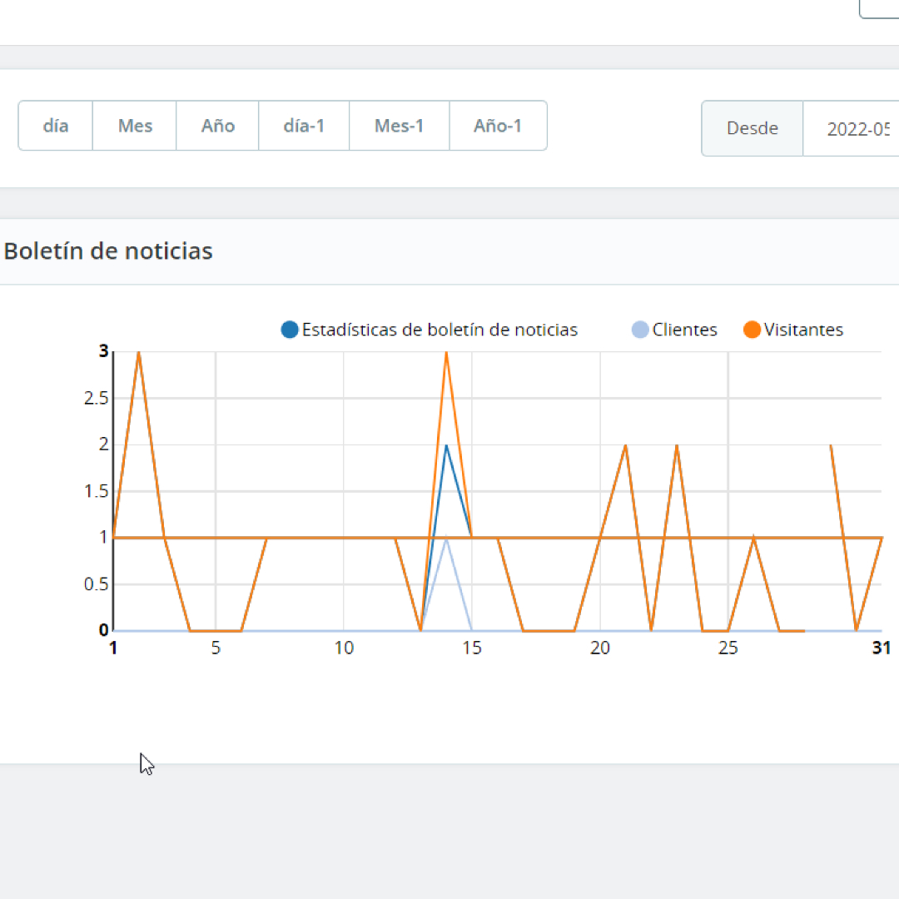This screenshot has width=899, height=899.
Task: Toggle the Estadísticas de boletín de noticias series
Action: tap(430, 330)
